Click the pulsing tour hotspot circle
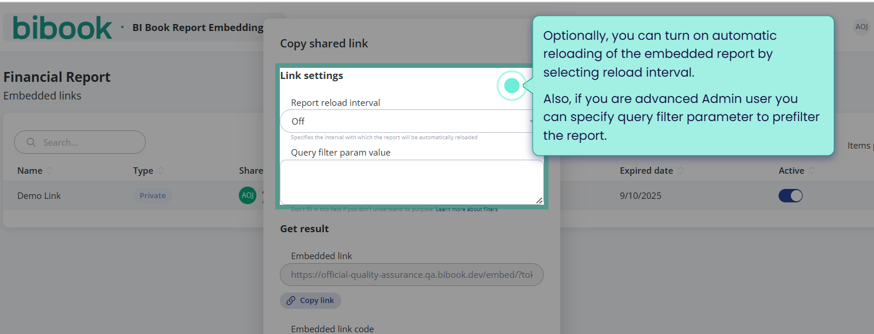874x334 pixels. pyautogui.click(x=512, y=86)
